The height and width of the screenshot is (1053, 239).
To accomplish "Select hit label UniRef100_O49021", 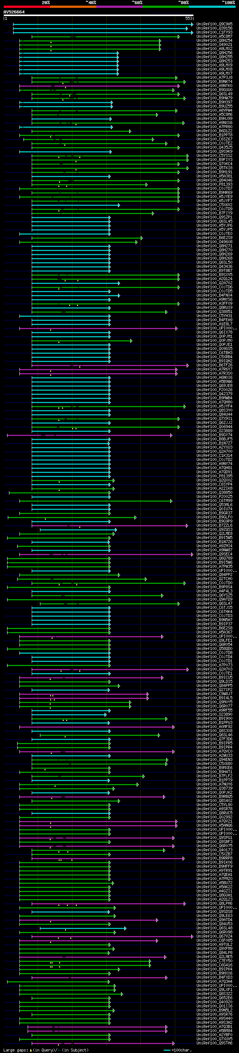I will coord(214,44).
